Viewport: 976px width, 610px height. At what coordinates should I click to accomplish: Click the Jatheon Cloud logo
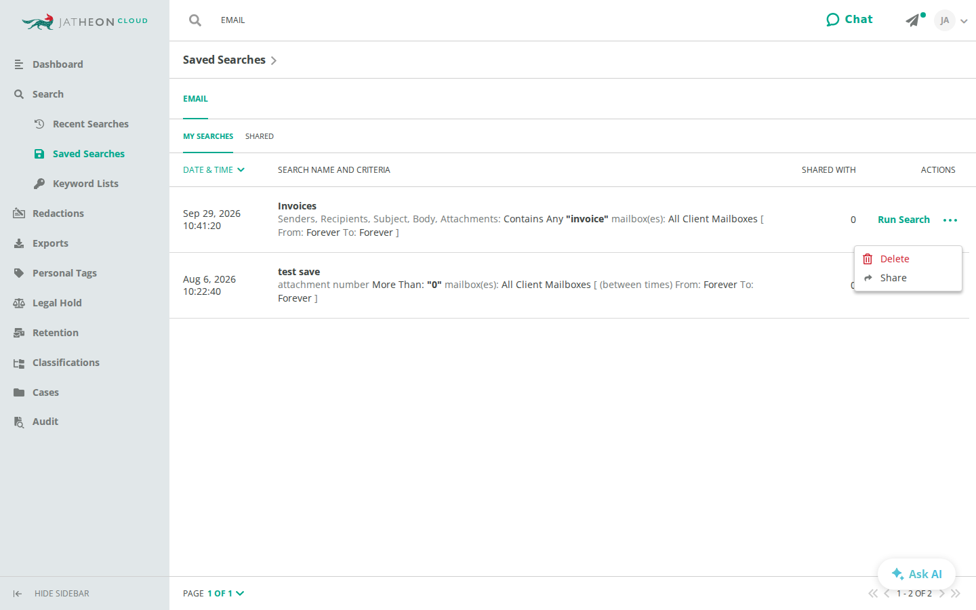coord(85,22)
